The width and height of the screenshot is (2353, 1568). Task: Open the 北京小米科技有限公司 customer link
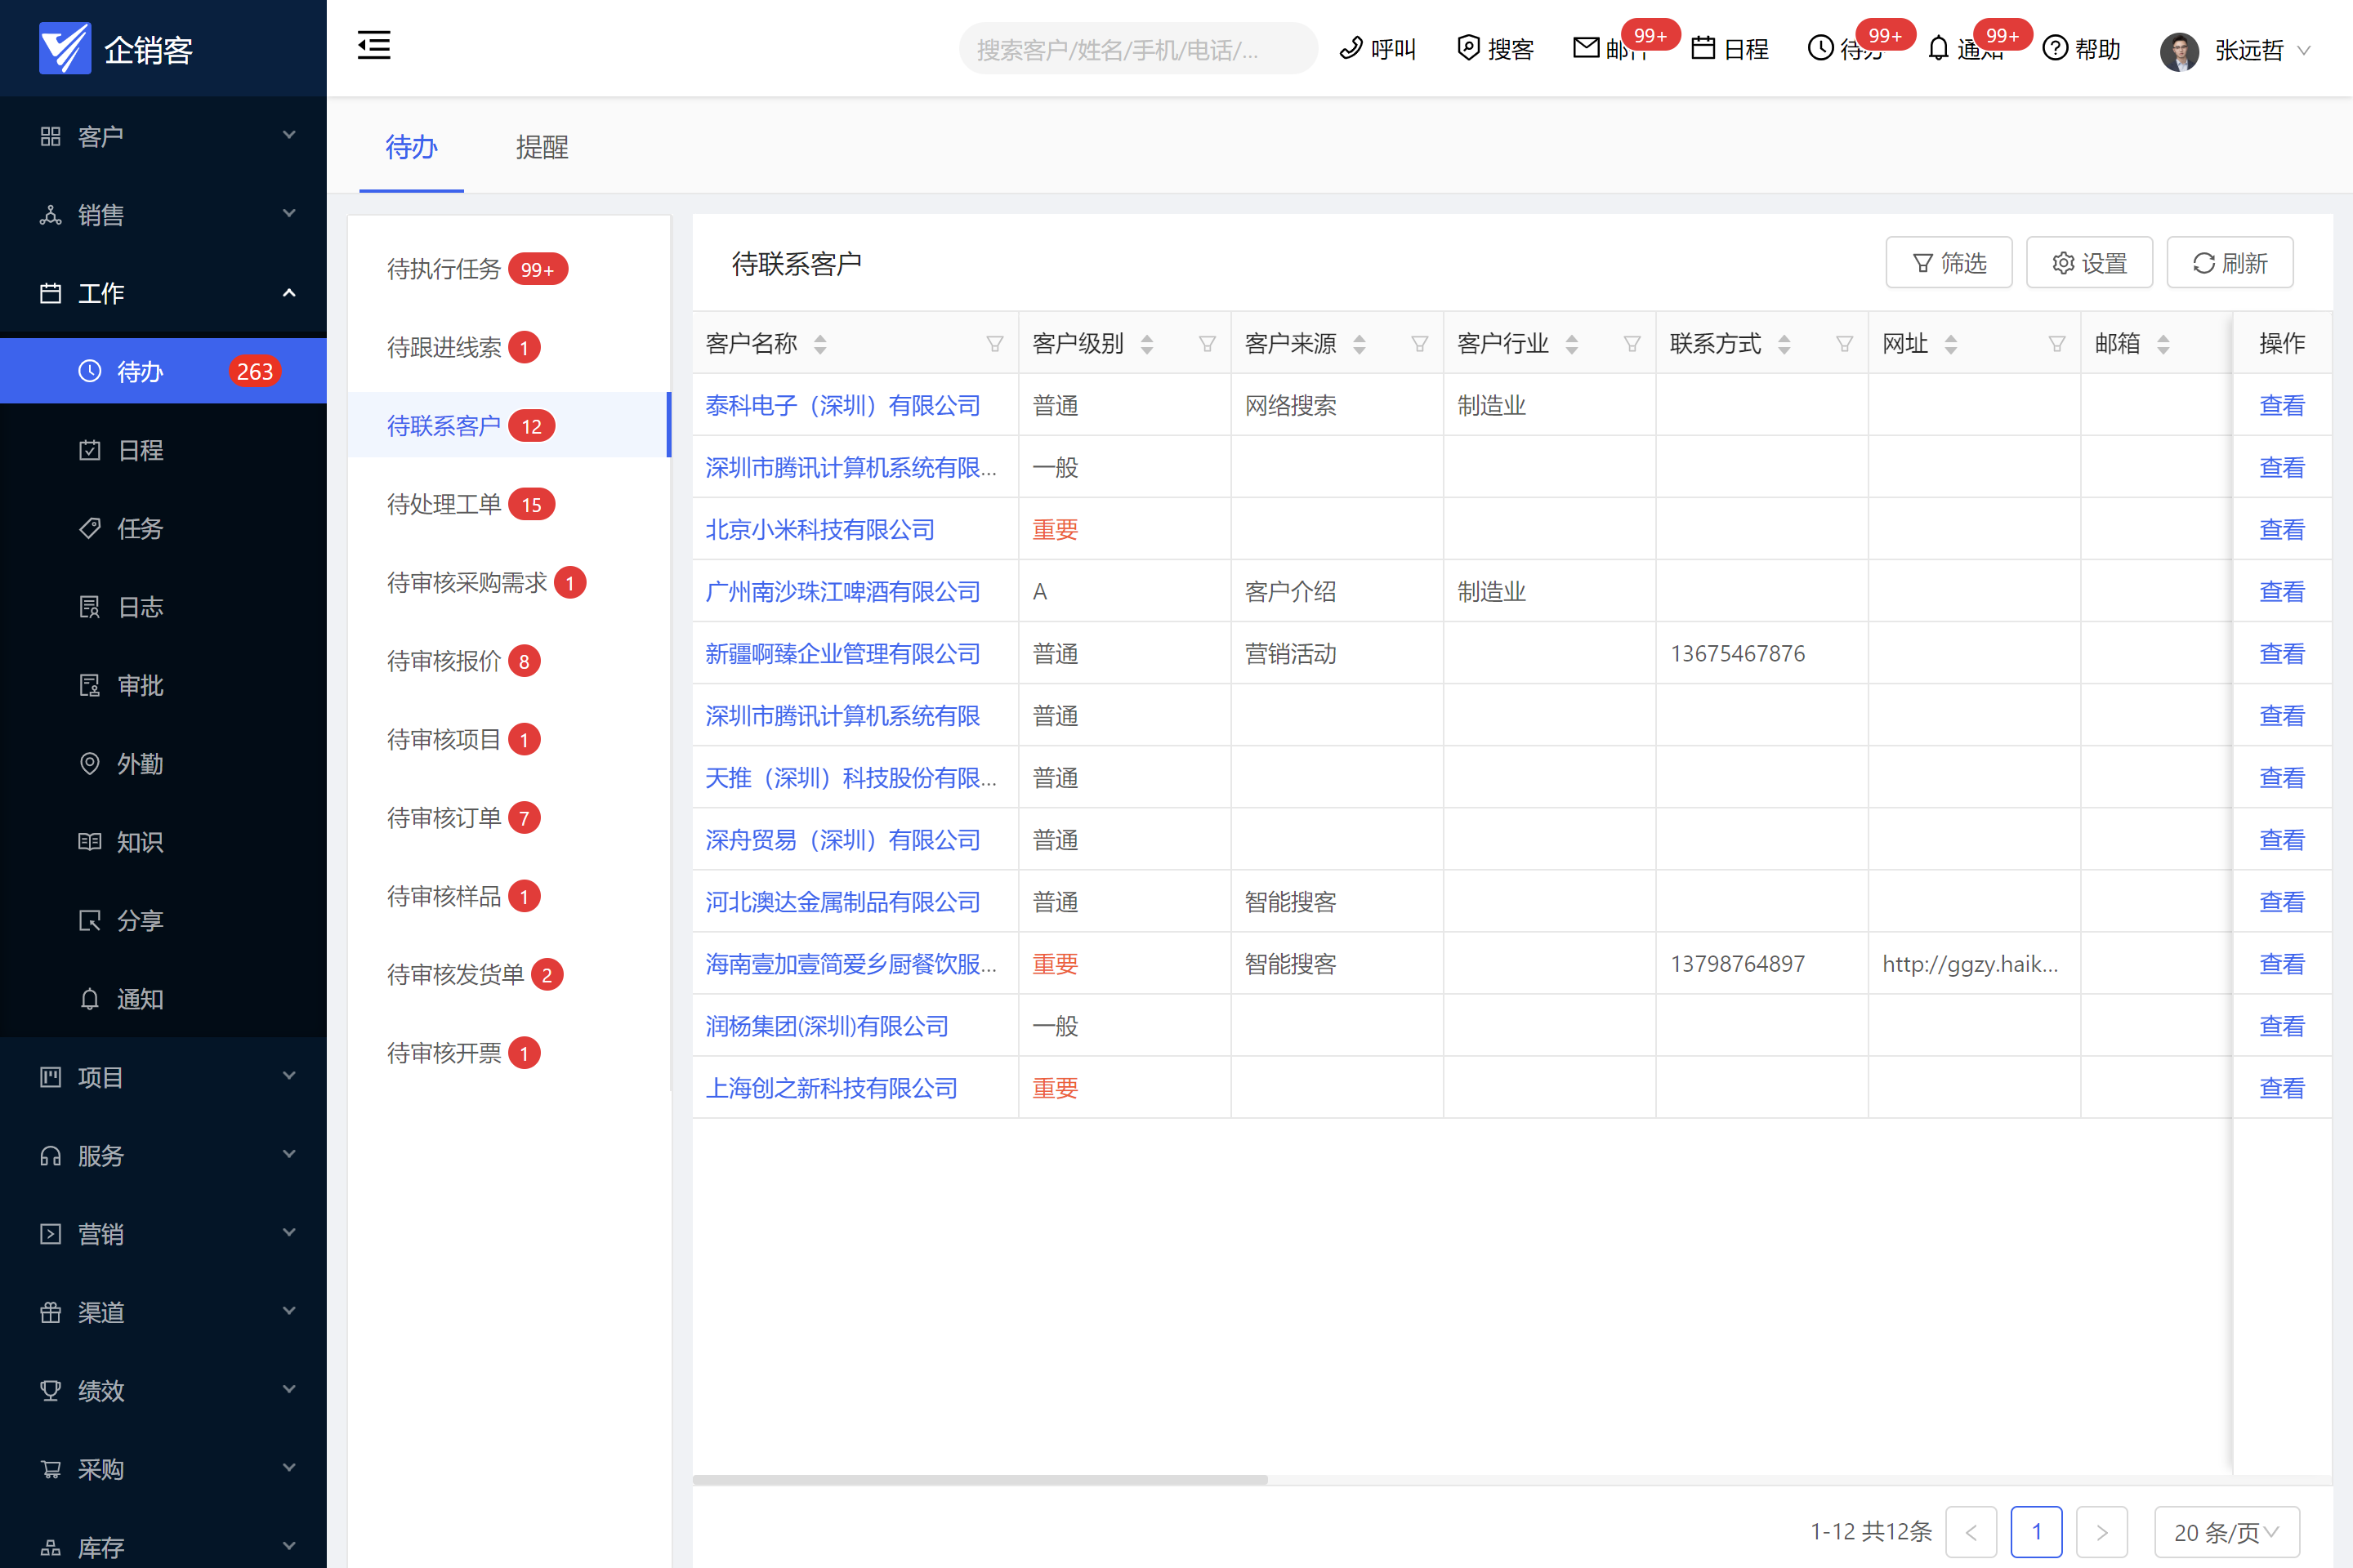point(819,530)
